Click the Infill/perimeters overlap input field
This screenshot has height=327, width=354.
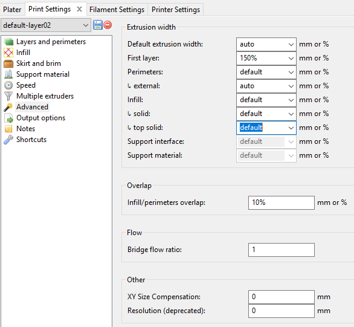282,202
